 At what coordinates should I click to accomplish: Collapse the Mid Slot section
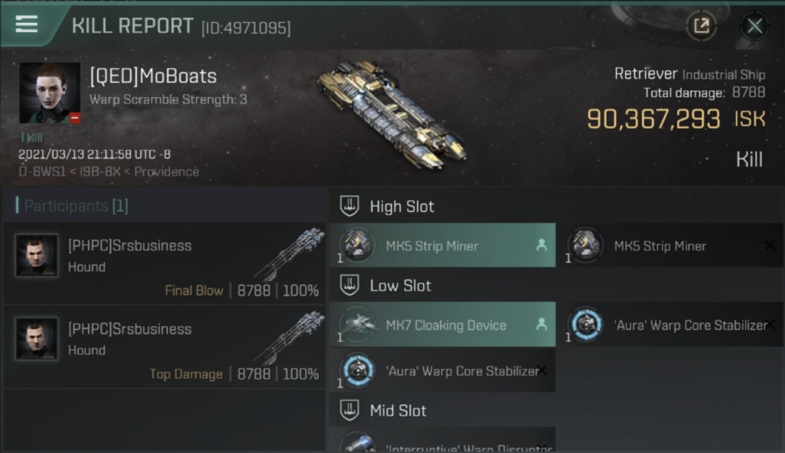pos(350,411)
